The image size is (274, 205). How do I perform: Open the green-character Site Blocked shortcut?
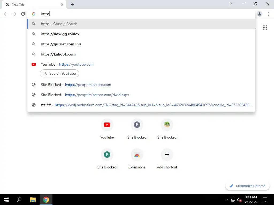point(167,129)
